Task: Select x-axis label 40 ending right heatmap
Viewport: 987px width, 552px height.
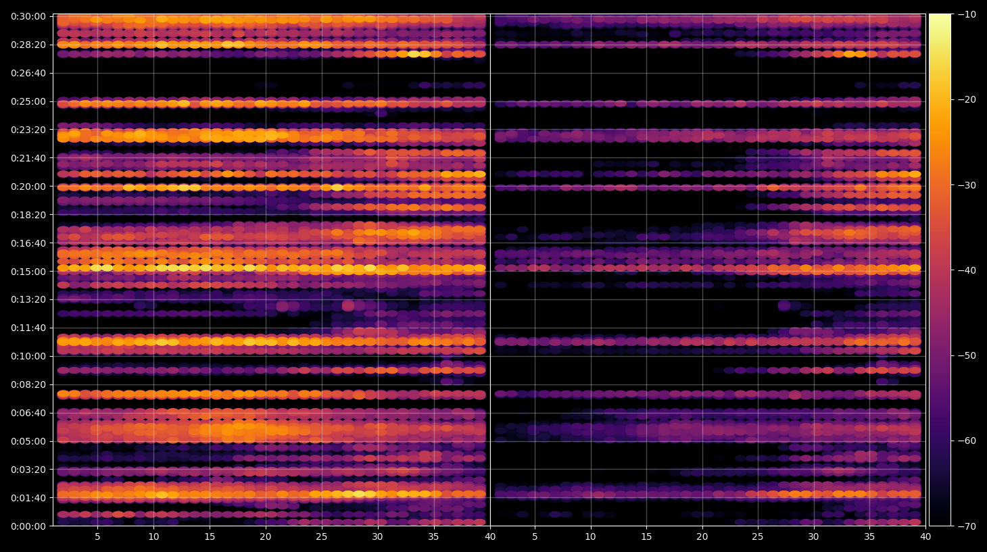Action: click(x=925, y=537)
